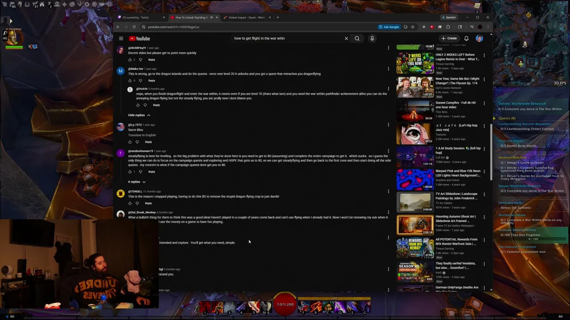The height and width of the screenshot is (320, 570).
Task: Click the YouTube Create button
Action: (449, 38)
